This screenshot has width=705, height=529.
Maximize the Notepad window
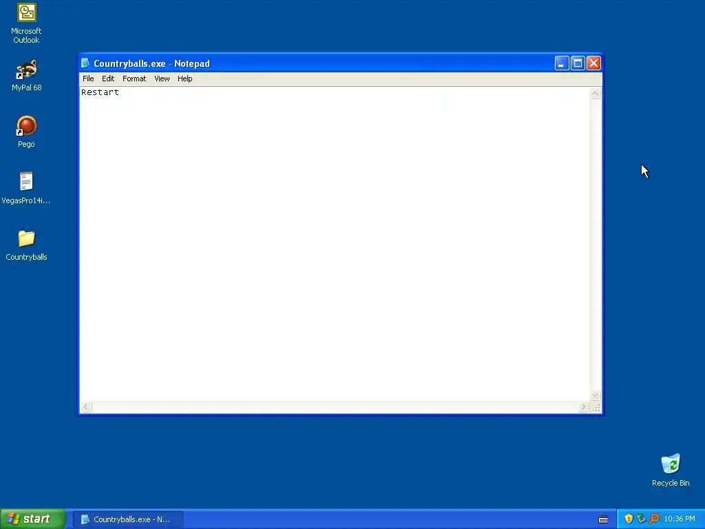pyautogui.click(x=578, y=63)
